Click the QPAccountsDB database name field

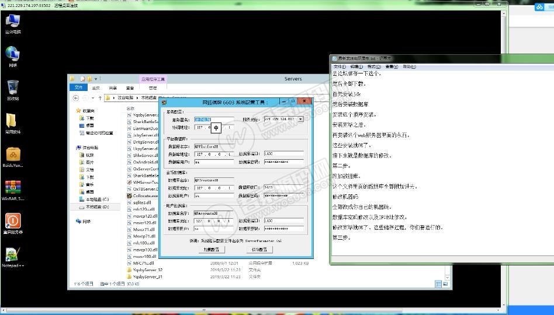(214, 213)
